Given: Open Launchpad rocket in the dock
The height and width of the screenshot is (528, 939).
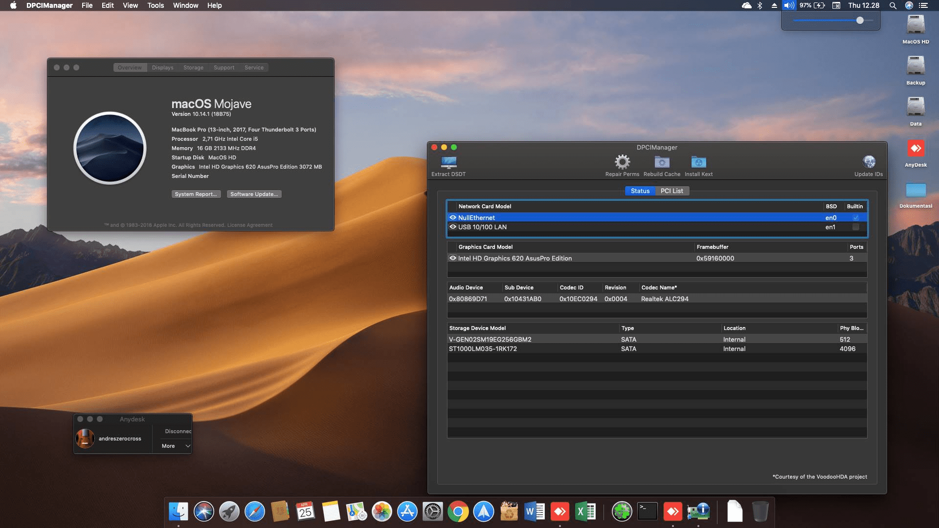Looking at the screenshot, I should click(x=229, y=512).
